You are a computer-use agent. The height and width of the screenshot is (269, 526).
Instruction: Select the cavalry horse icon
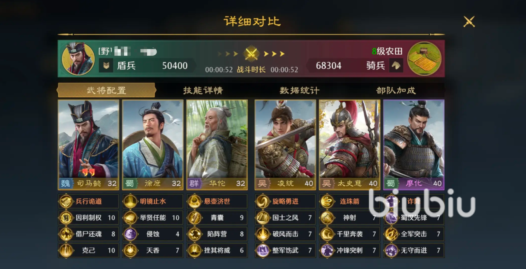(x=396, y=65)
